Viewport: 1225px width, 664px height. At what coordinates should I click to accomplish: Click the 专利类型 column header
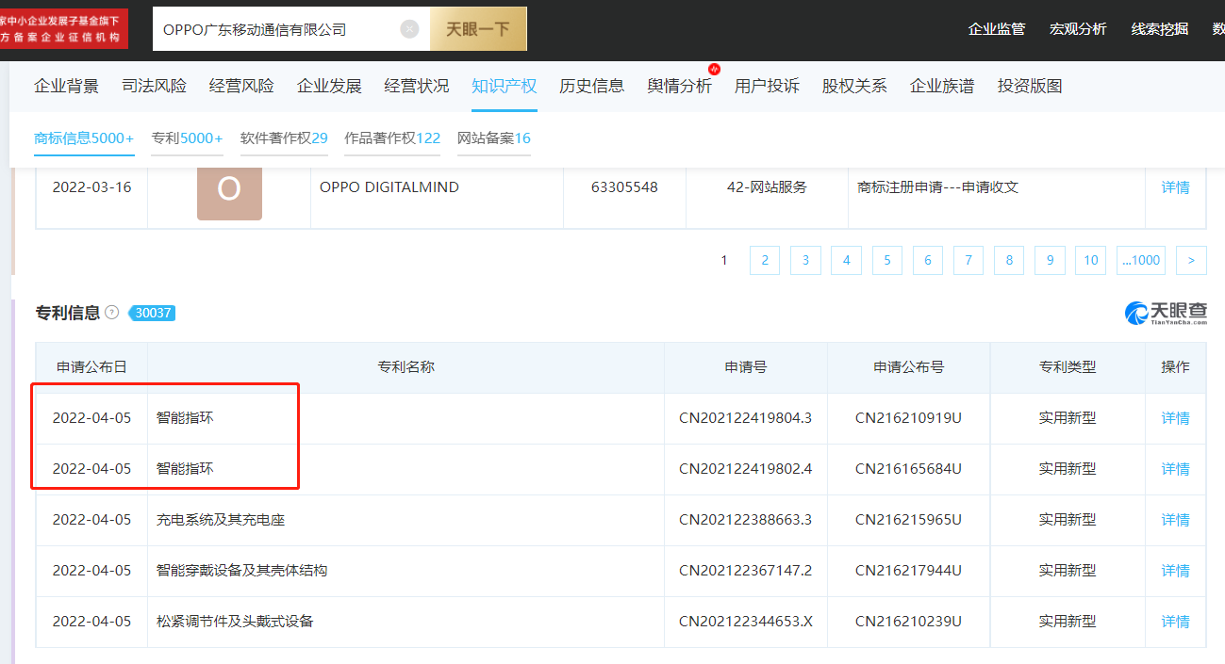pos(1068,367)
